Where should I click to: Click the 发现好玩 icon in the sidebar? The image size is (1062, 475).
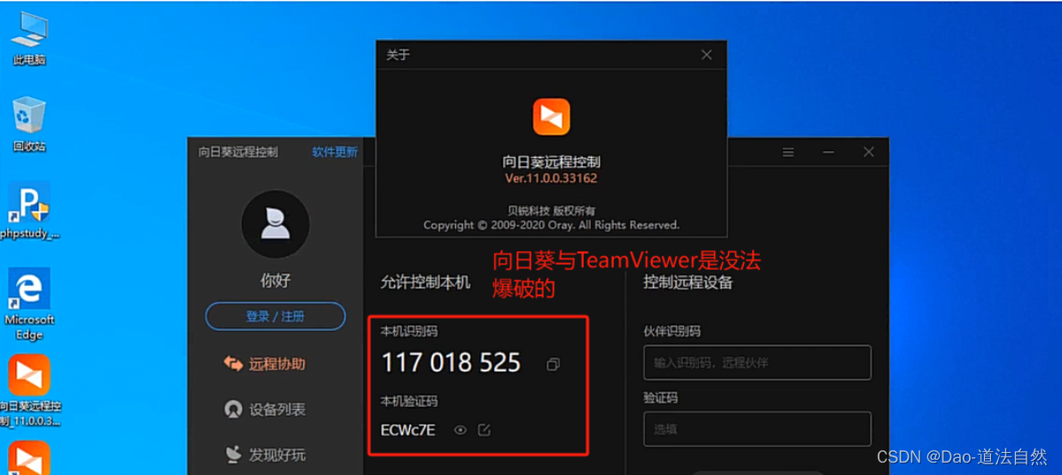(x=233, y=455)
